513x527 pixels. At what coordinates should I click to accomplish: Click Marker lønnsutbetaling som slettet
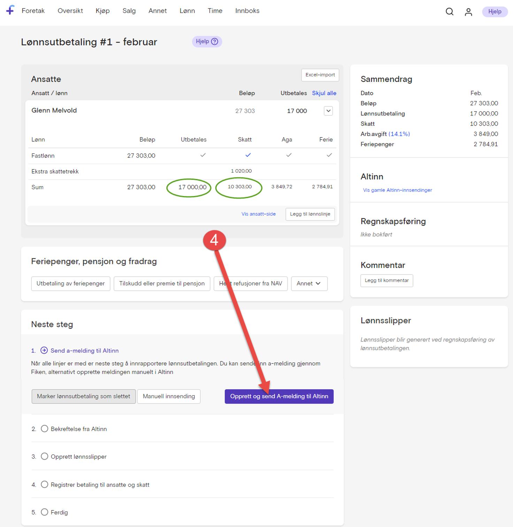click(84, 397)
